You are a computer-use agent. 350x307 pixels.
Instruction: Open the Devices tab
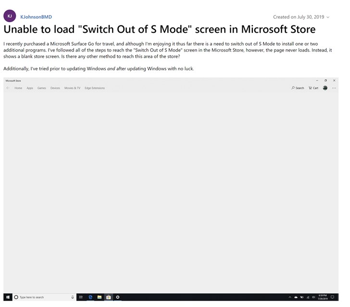[x=55, y=88]
